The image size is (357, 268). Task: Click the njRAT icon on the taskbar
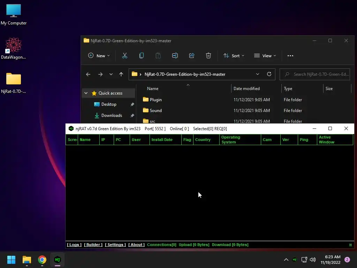(x=58, y=260)
